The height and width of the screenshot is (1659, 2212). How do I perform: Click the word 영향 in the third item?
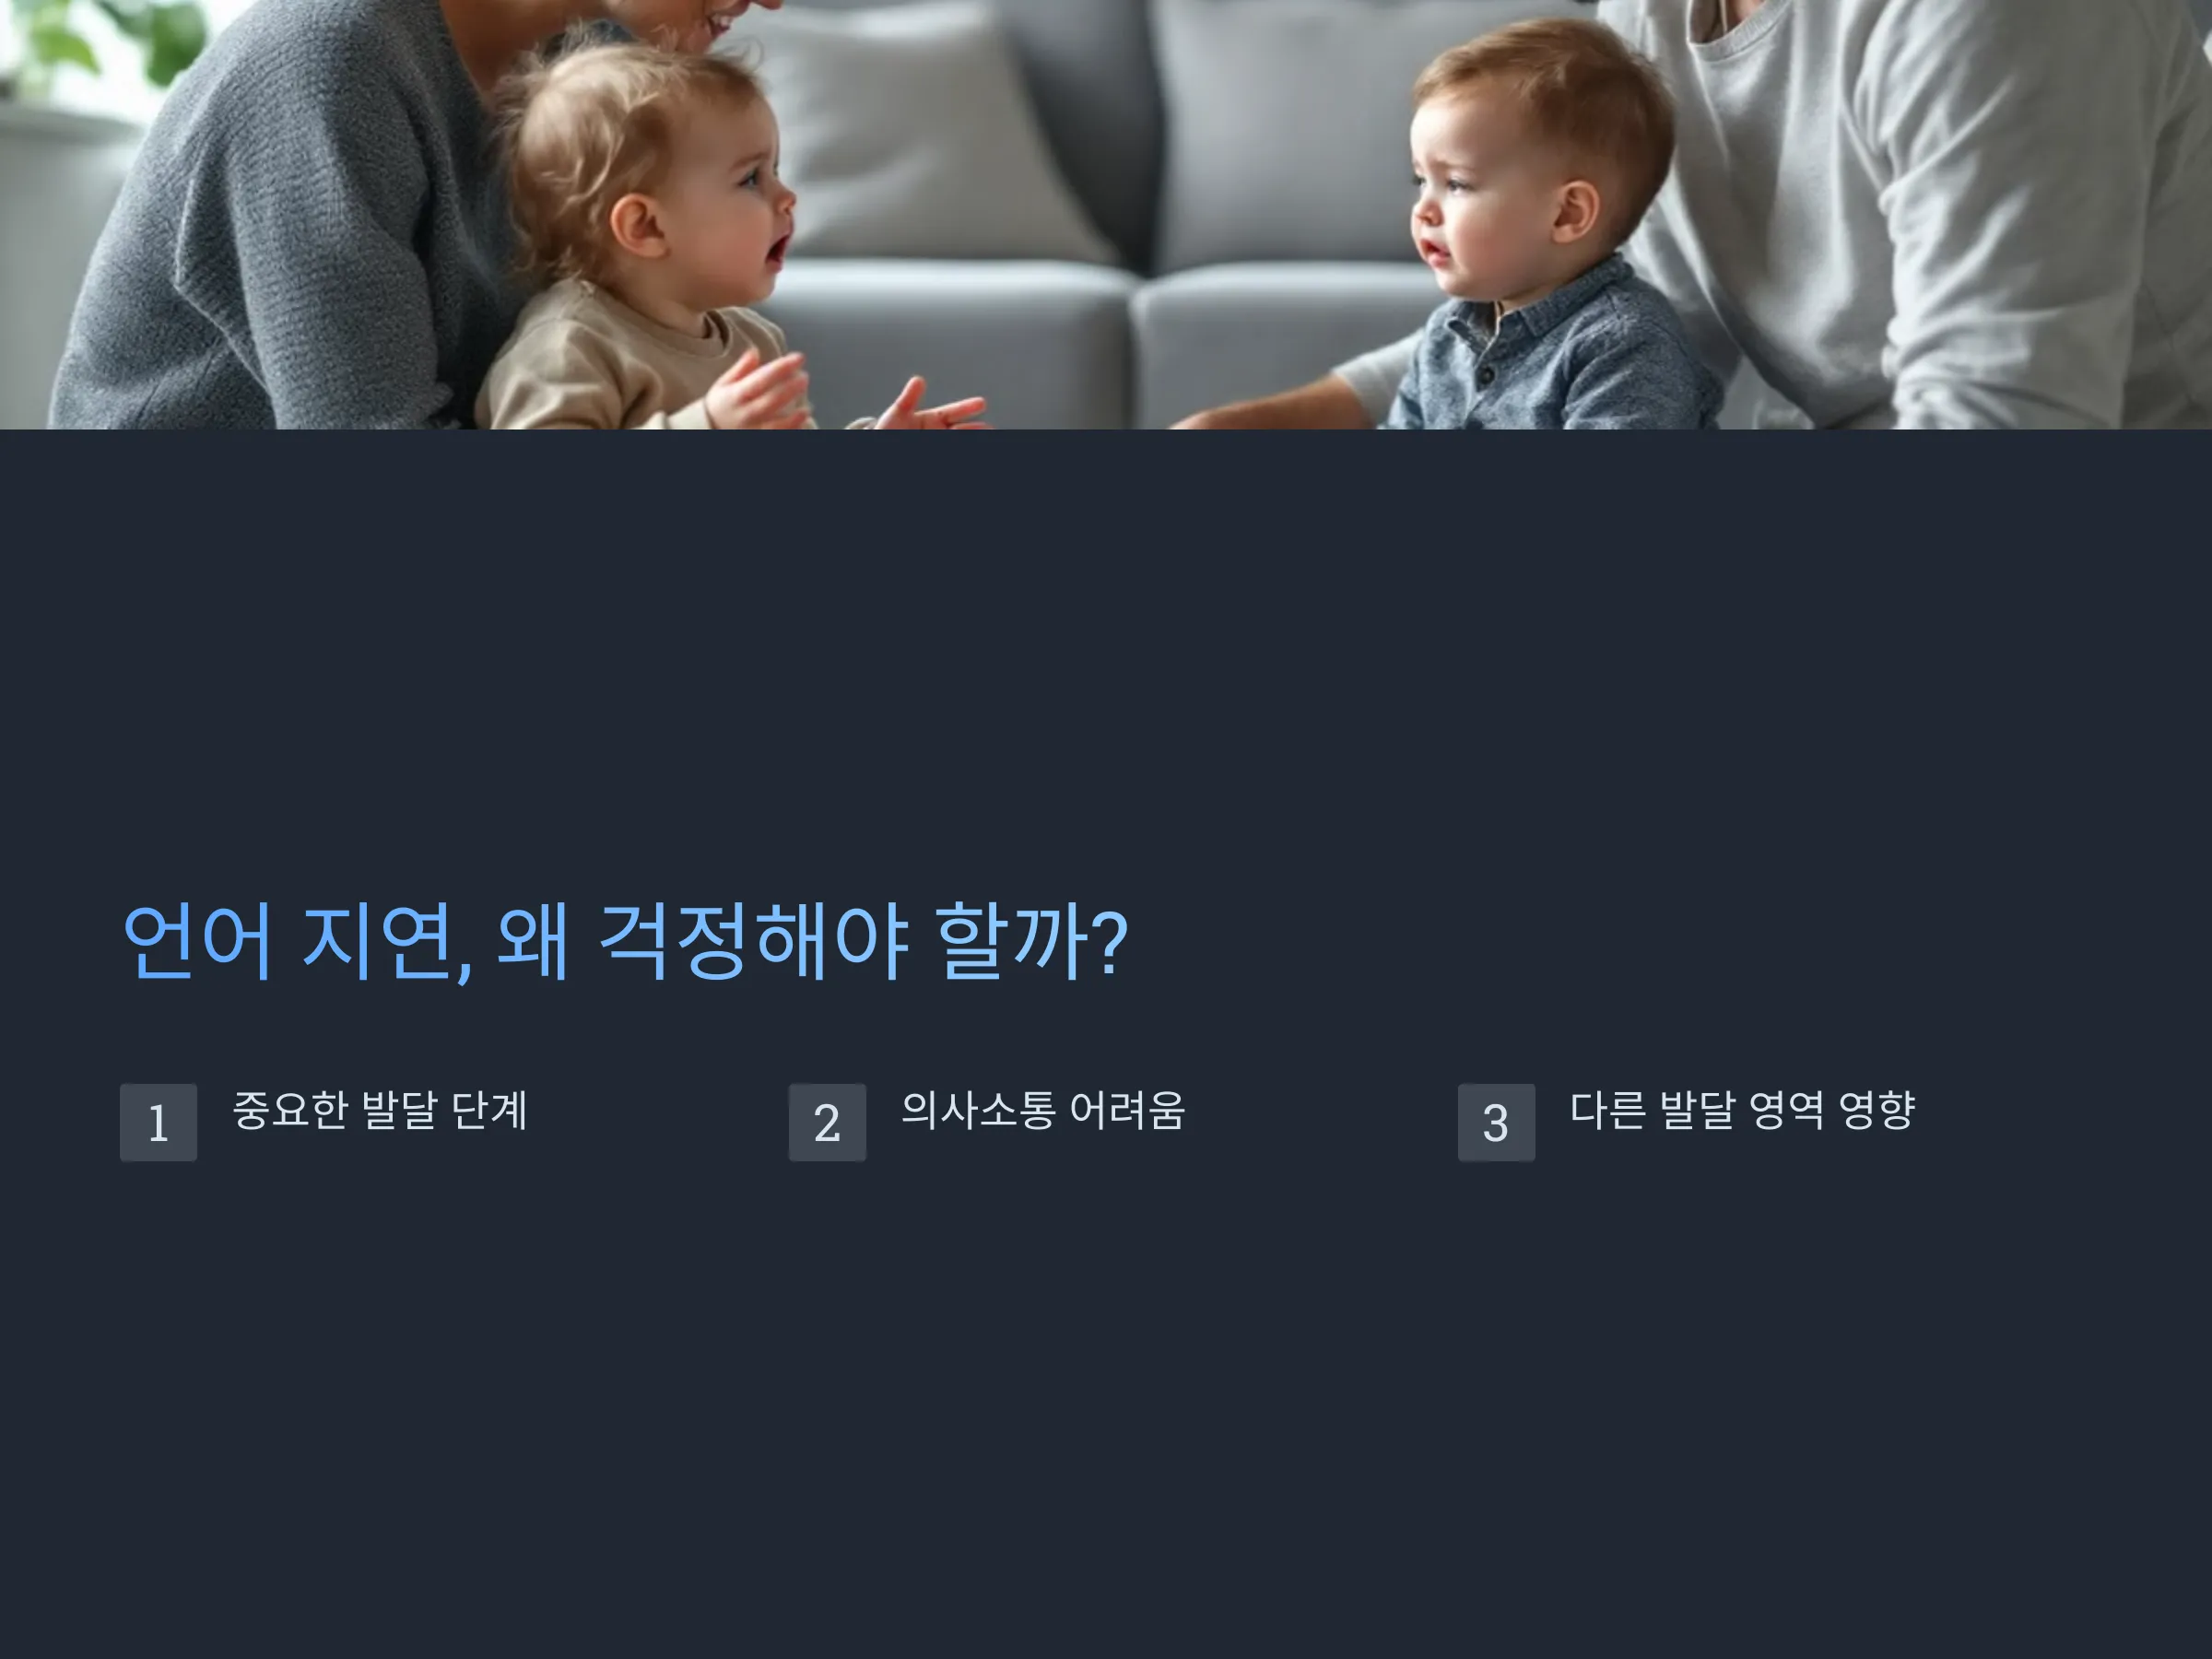coord(1877,1110)
